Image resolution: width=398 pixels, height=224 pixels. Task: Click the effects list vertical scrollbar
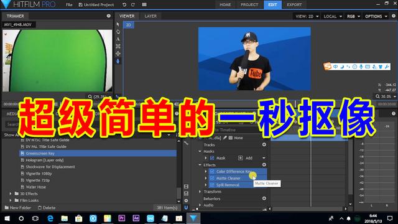(179, 194)
